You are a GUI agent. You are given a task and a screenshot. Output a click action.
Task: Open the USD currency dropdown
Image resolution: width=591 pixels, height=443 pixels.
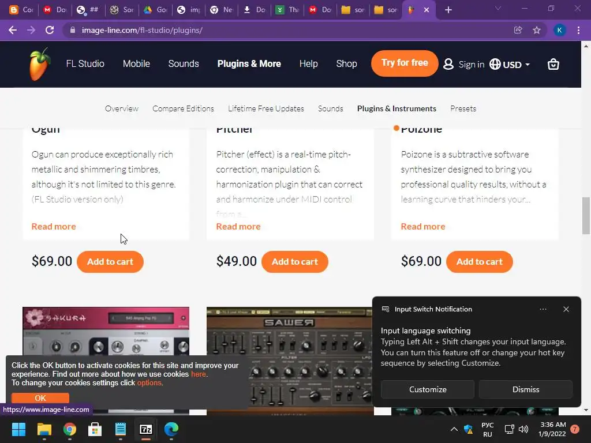click(510, 65)
